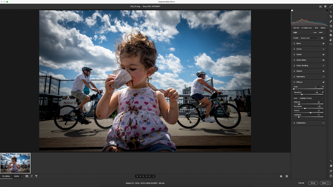
Task: Open the vignette Style Highlight Priority dropdown
Action: click(x=311, y=98)
